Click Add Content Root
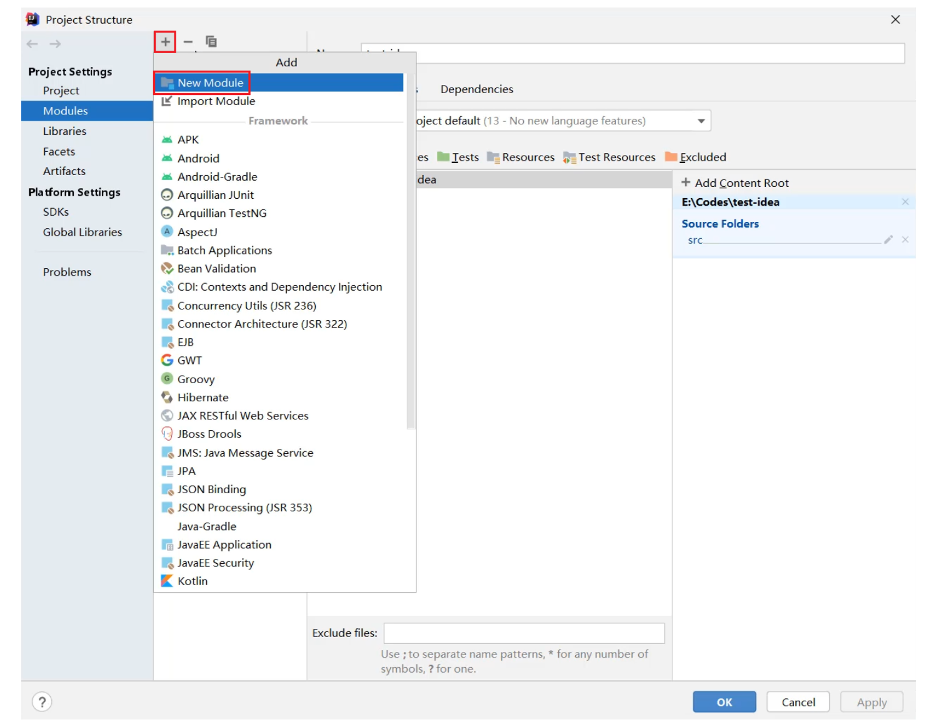 tap(735, 183)
